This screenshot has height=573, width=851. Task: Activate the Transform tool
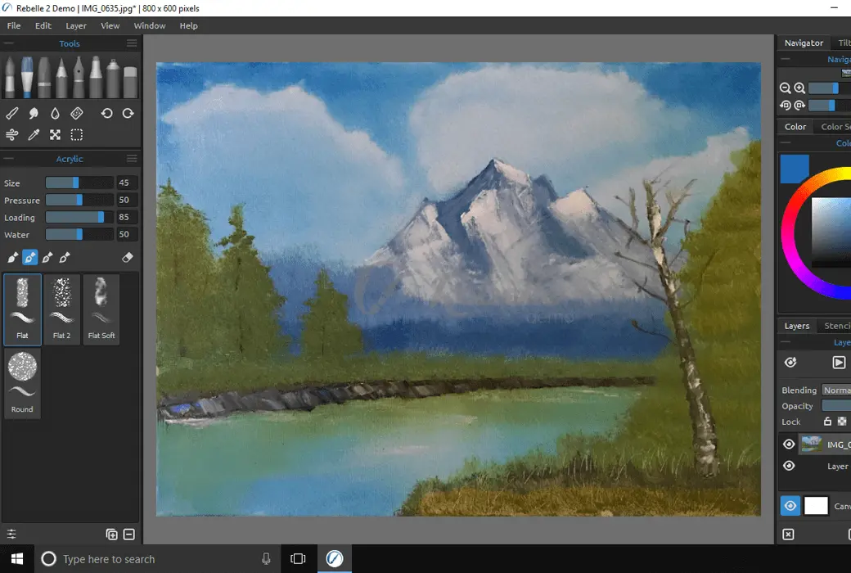[x=56, y=135]
